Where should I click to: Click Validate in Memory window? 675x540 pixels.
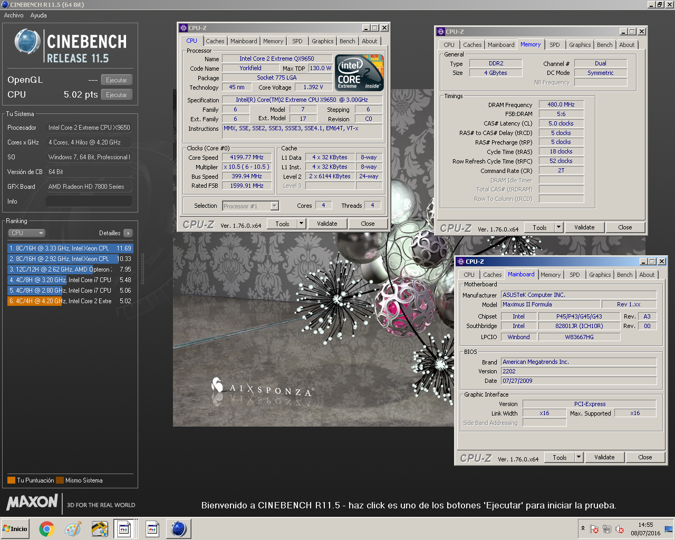tap(584, 228)
